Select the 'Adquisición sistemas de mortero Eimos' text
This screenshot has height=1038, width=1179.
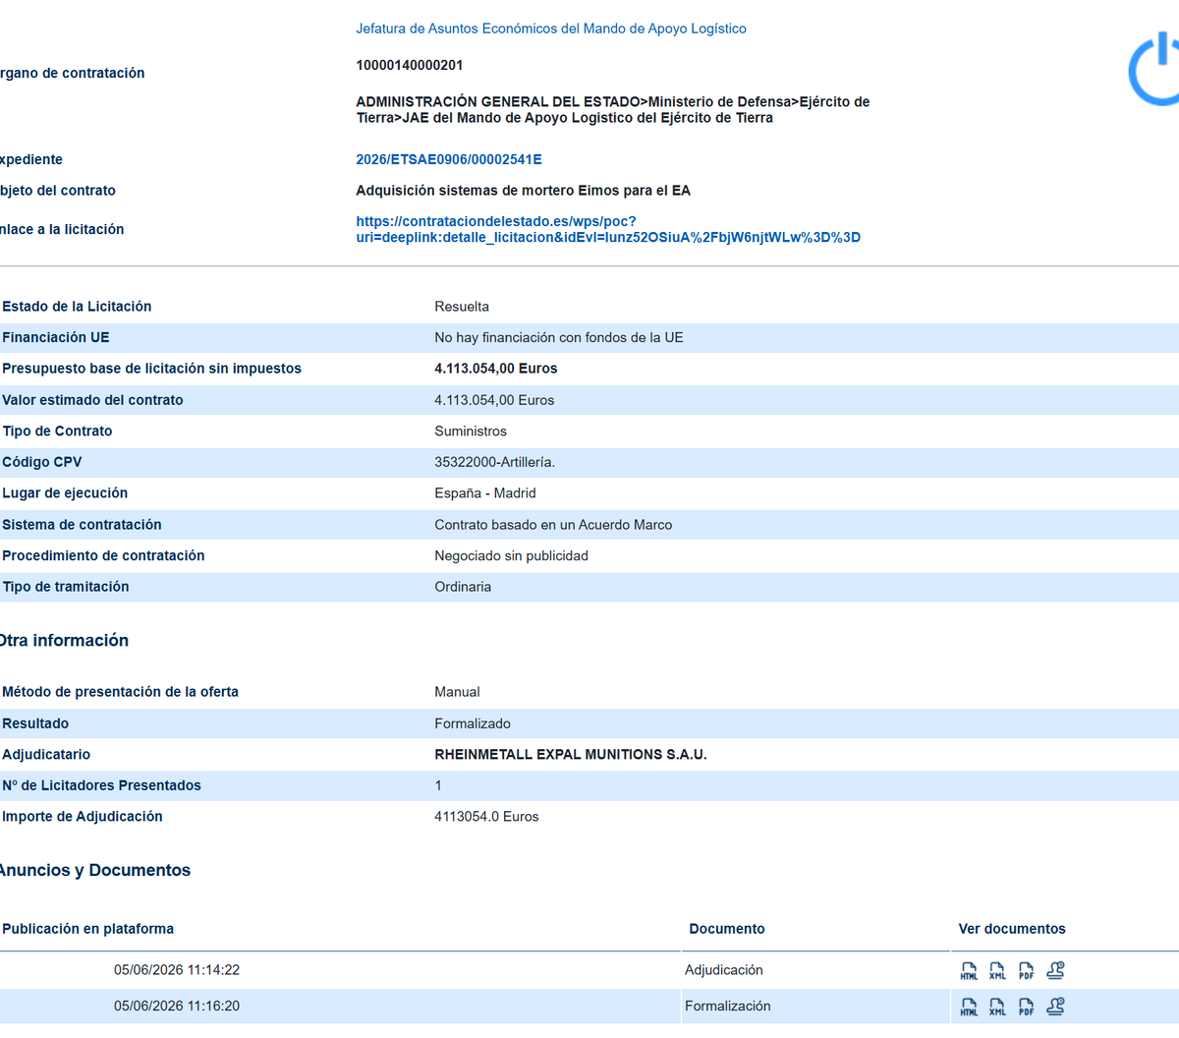click(523, 191)
